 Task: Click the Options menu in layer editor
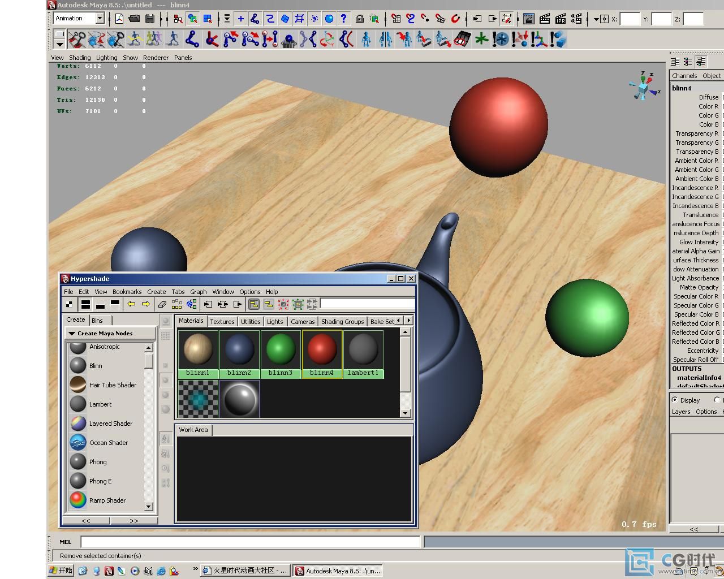pyautogui.click(x=706, y=412)
